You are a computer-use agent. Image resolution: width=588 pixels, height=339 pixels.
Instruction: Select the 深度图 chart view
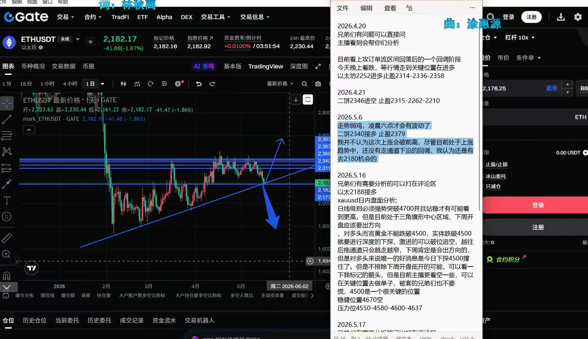299,66
